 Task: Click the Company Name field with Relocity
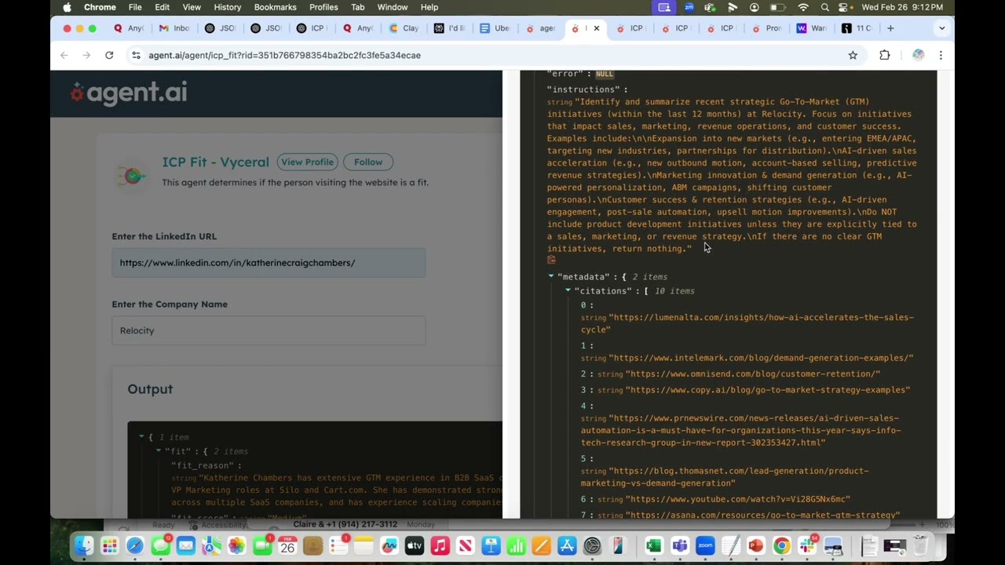pyautogui.click(x=269, y=330)
